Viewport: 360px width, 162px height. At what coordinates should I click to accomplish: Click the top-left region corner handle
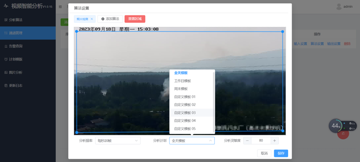[77, 32]
